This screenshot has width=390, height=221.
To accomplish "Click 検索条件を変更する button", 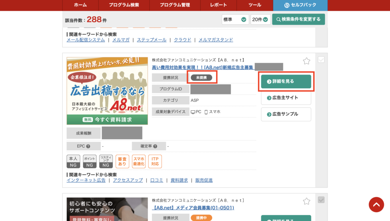I will 299,19.
